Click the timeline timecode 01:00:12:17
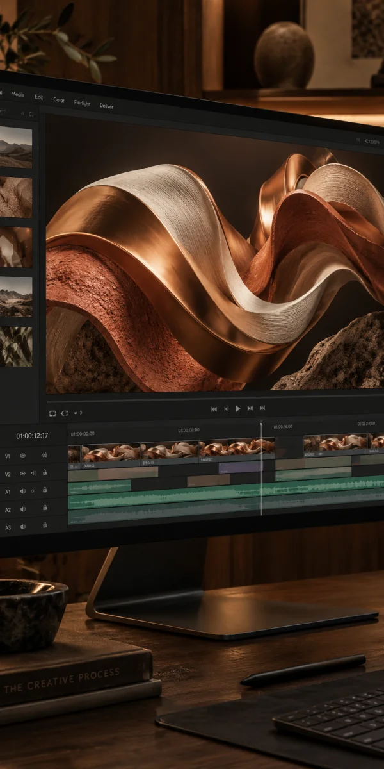Viewport: 384px width, 769px height. pos(32,436)
